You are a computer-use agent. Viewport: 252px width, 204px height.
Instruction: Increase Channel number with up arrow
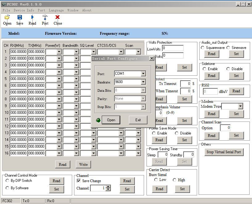pyautogui.click(x=108, y=186)
